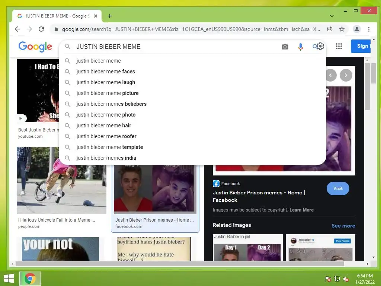Click youtube.com source text

pos(31,136)
